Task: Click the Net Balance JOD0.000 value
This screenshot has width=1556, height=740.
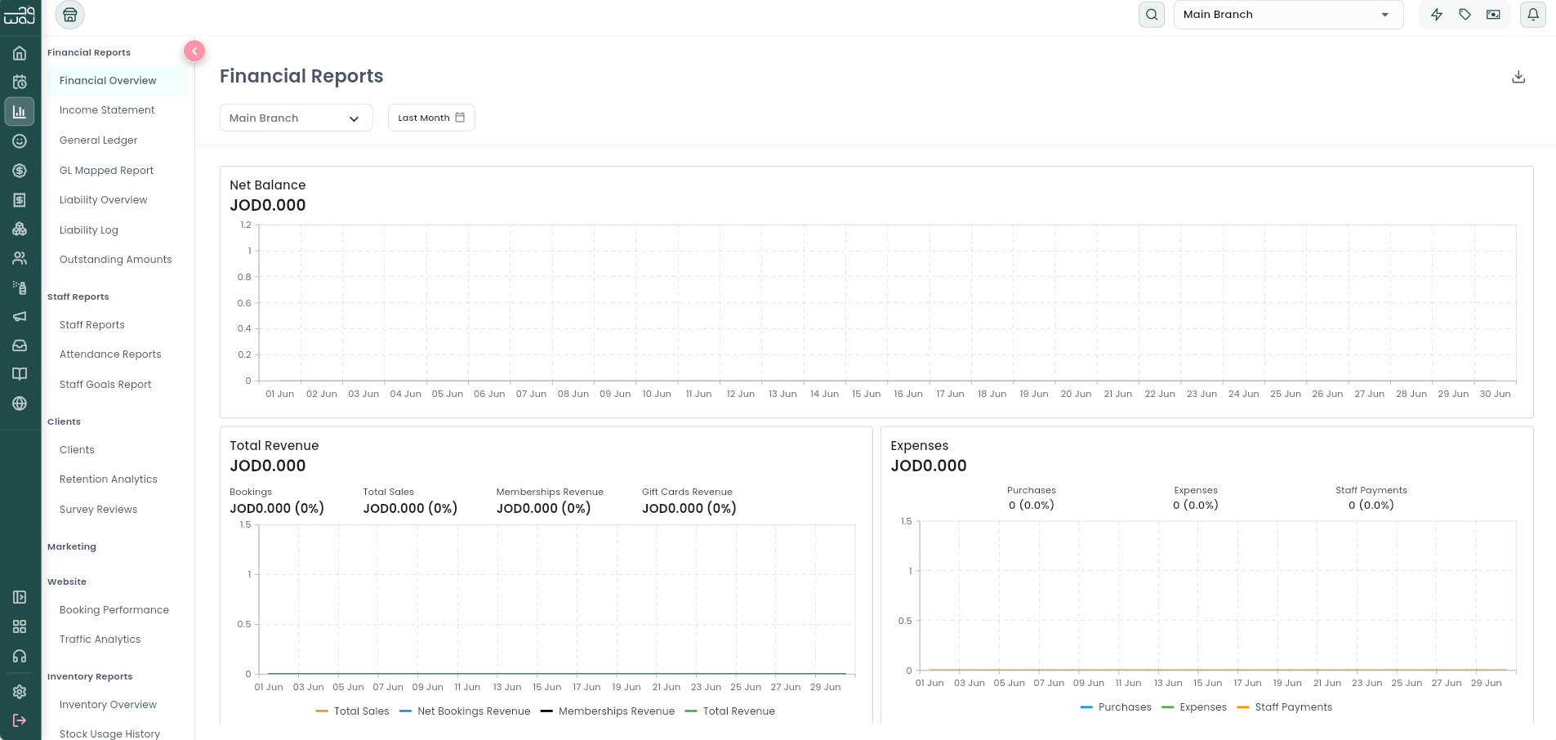Action: (x=268, y=206)
